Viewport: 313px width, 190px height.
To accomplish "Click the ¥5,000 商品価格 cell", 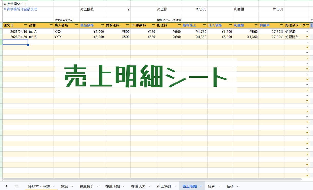I will pyautogui.click(x=92, y=37).
